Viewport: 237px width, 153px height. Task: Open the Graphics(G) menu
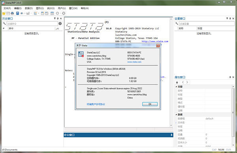click(40, 8)
